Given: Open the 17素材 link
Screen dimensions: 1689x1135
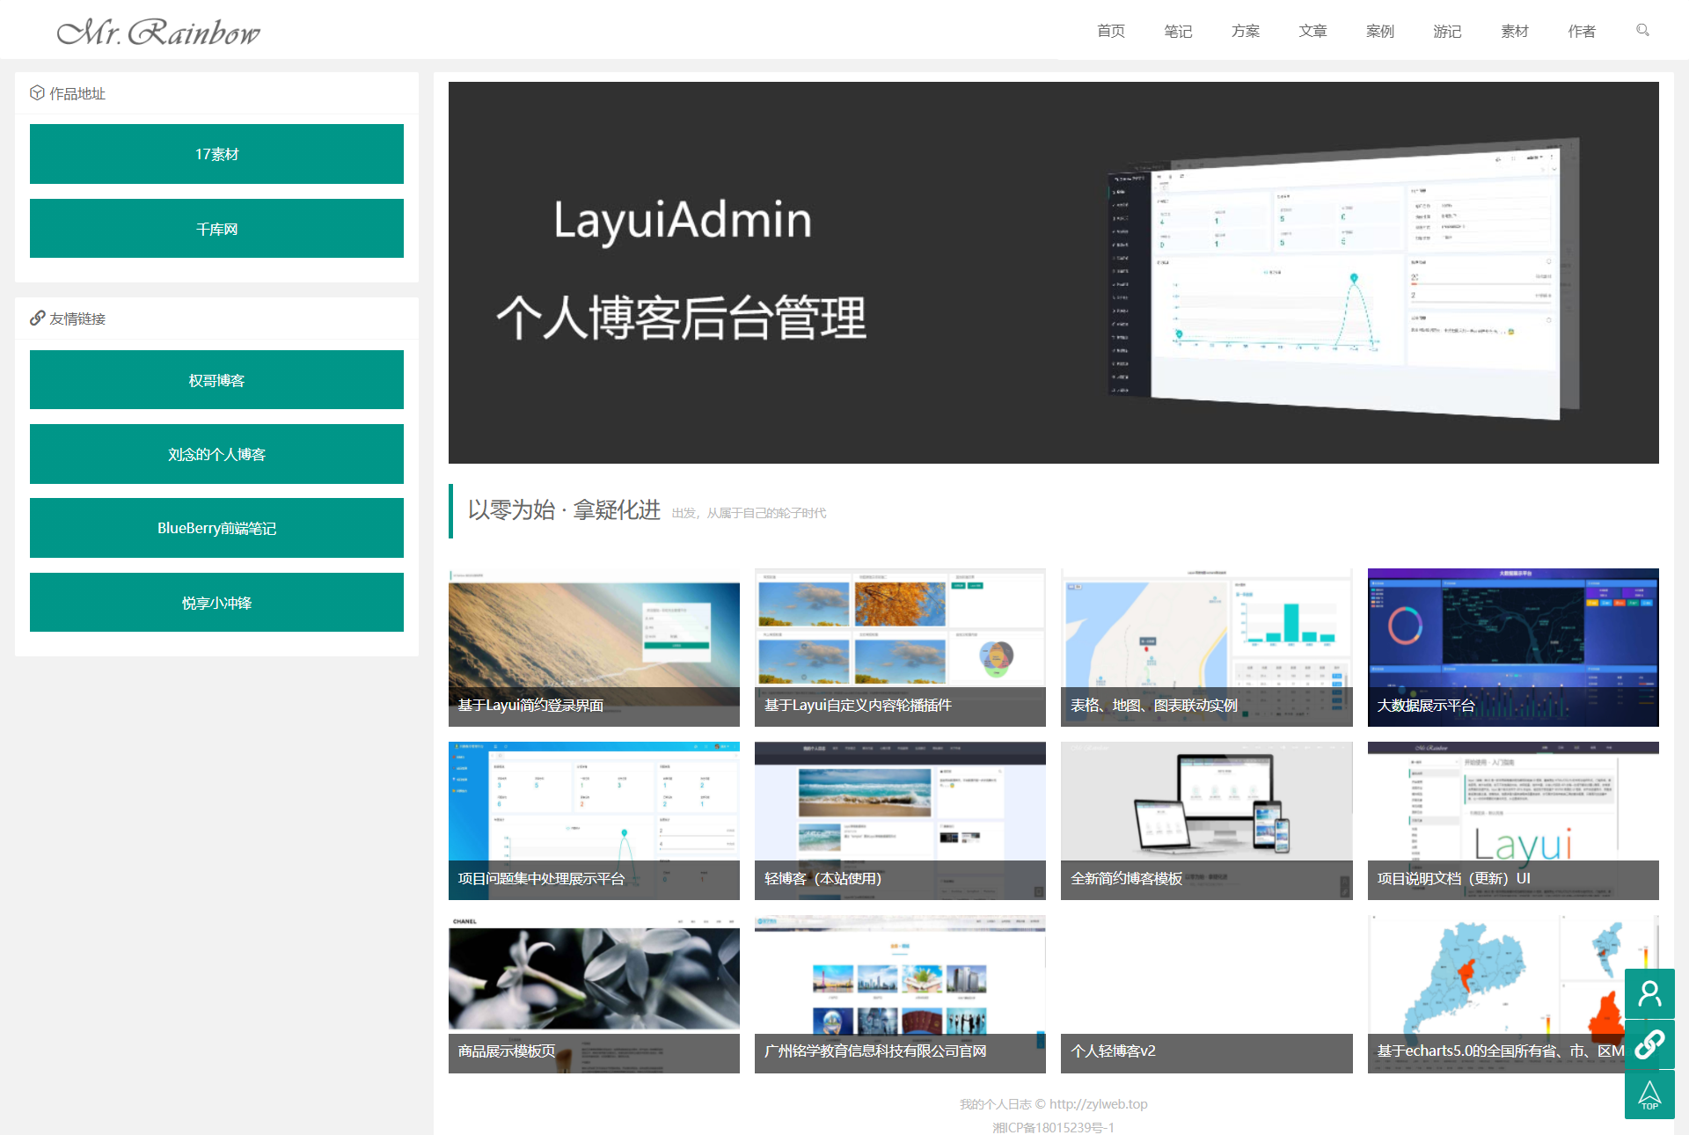Looking at the screenshot, I should point(216,154).
